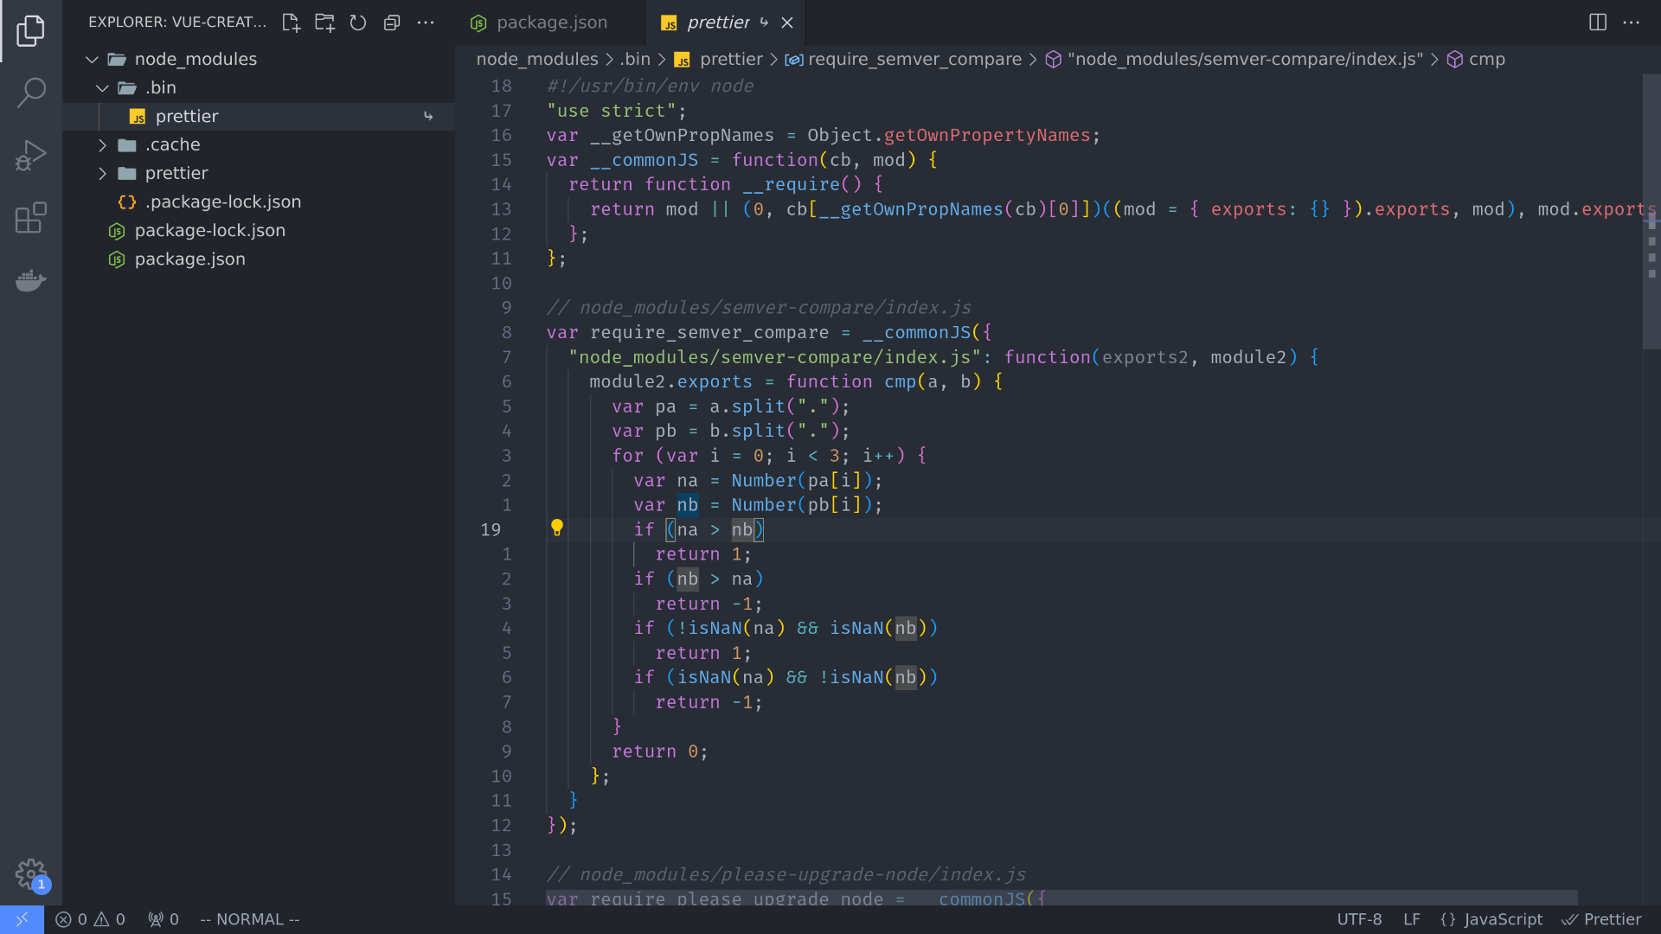Open the Manage gear menu
The width and height of the screenshot is (1661, 934).
(31, 874)
